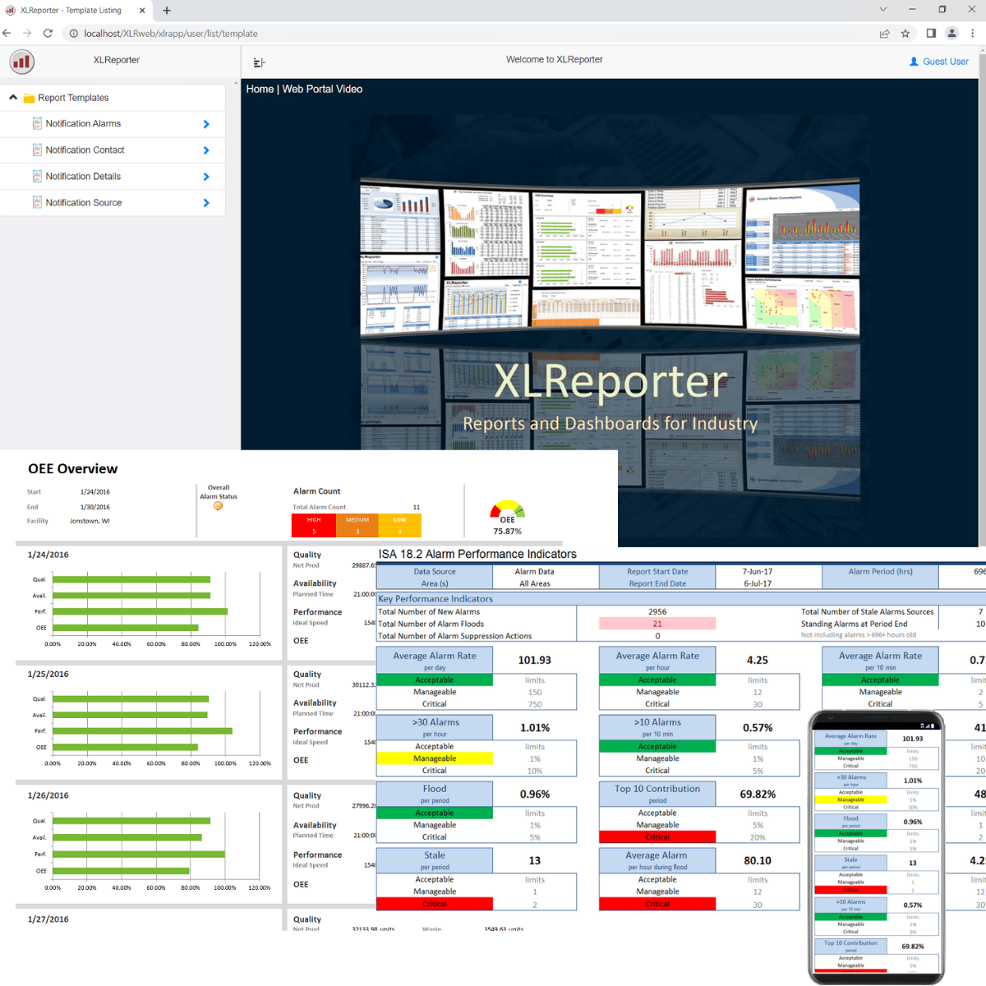Click the Notification Details document icon
The height and width of the screenshot is (986, 986).
click(37, 176)
